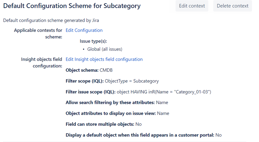Image resolution: width=259 pixels, height=142 pixels.
Task: Click the Name value after 'Allow search filtering'
Action: pyautogui.click(x=162, y=103)
